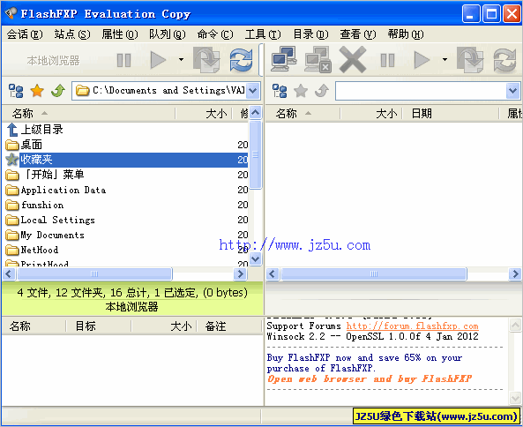Sort local list by 名称 column

click(88, 114)
